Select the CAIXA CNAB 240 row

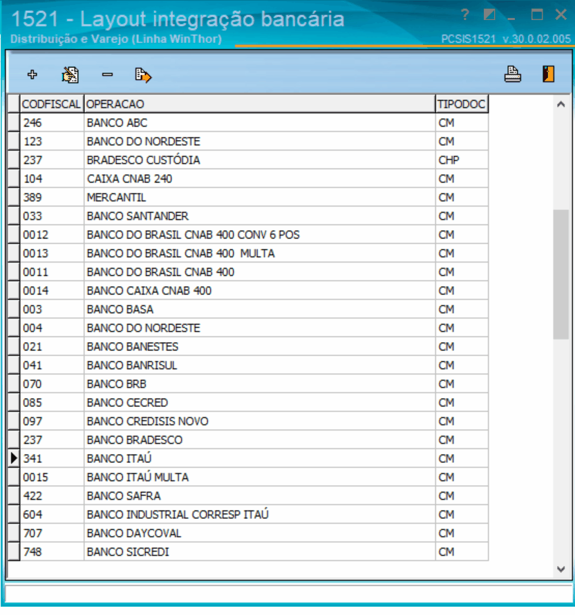248,179
